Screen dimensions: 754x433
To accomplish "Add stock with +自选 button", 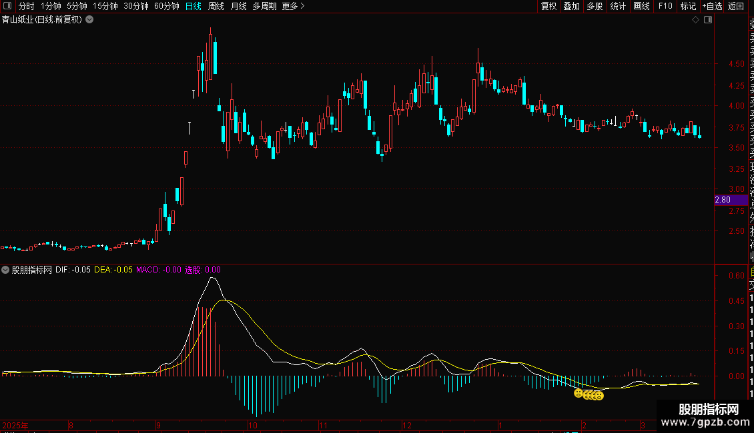I will pos(712,6).
